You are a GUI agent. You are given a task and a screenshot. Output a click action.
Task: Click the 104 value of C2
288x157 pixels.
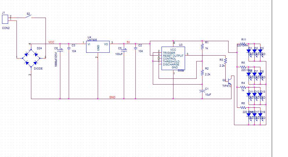(140, 51)
